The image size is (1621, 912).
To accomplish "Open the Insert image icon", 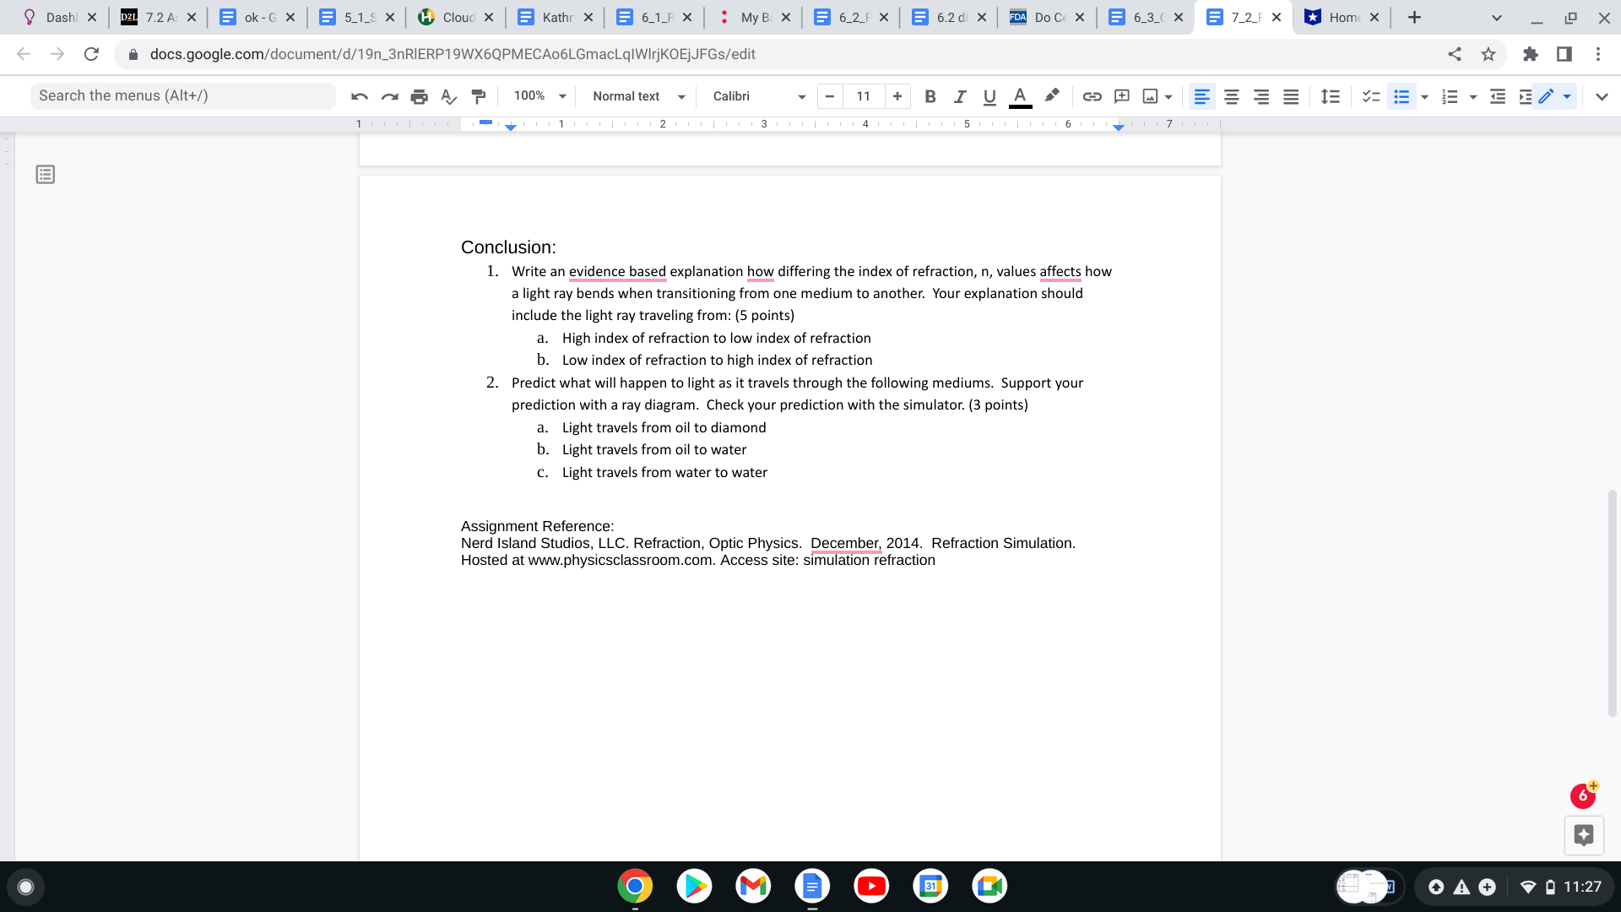I will (x=1152, y=96).
